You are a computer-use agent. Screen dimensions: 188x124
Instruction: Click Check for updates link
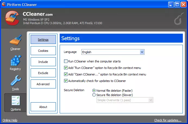tap(168, 120)
